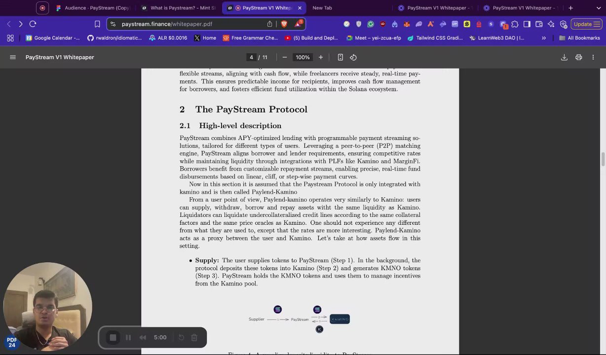This screenshot has height=355, width=606.
Task: Open Brave Shields lion icon
Action: pyautogui.click(x=284, y=24)
